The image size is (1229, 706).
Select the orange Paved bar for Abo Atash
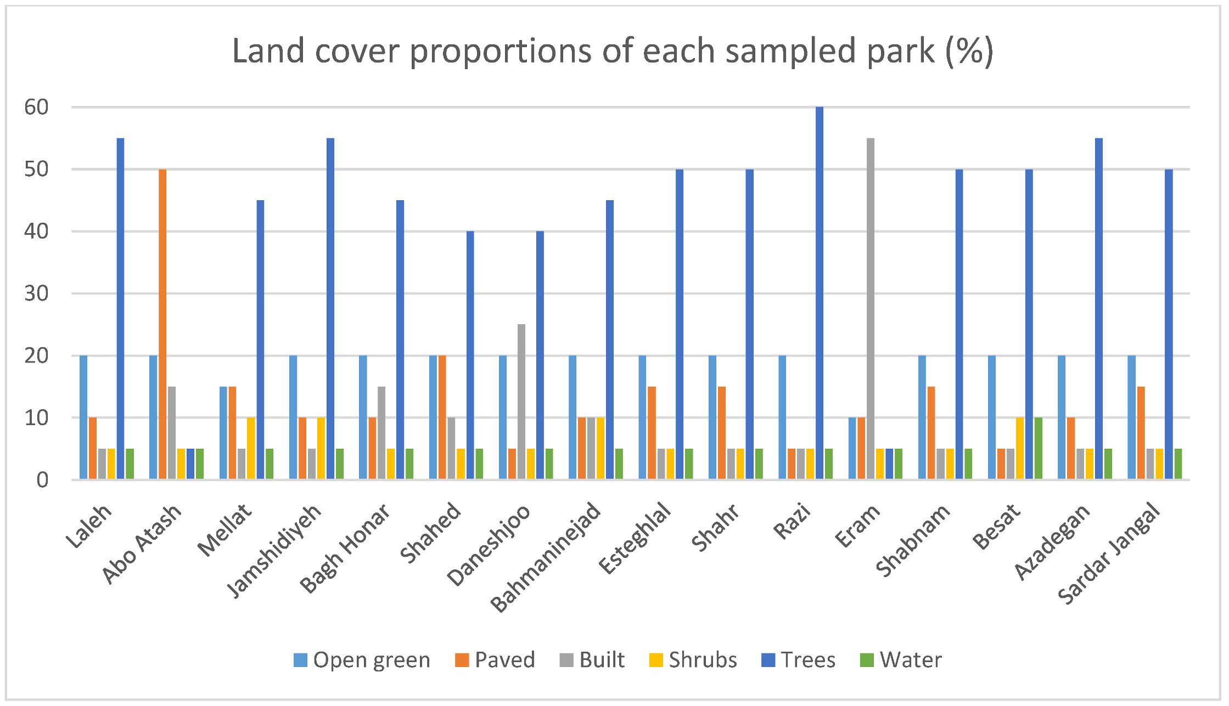coord(162,324)
